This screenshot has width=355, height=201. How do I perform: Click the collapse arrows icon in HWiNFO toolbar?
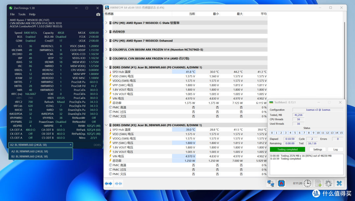[118, 183]
